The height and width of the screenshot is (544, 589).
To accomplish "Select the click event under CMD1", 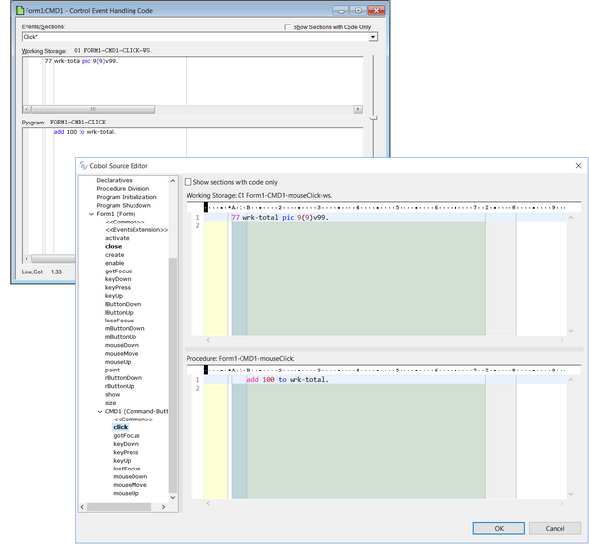I will tap(120, 427).
